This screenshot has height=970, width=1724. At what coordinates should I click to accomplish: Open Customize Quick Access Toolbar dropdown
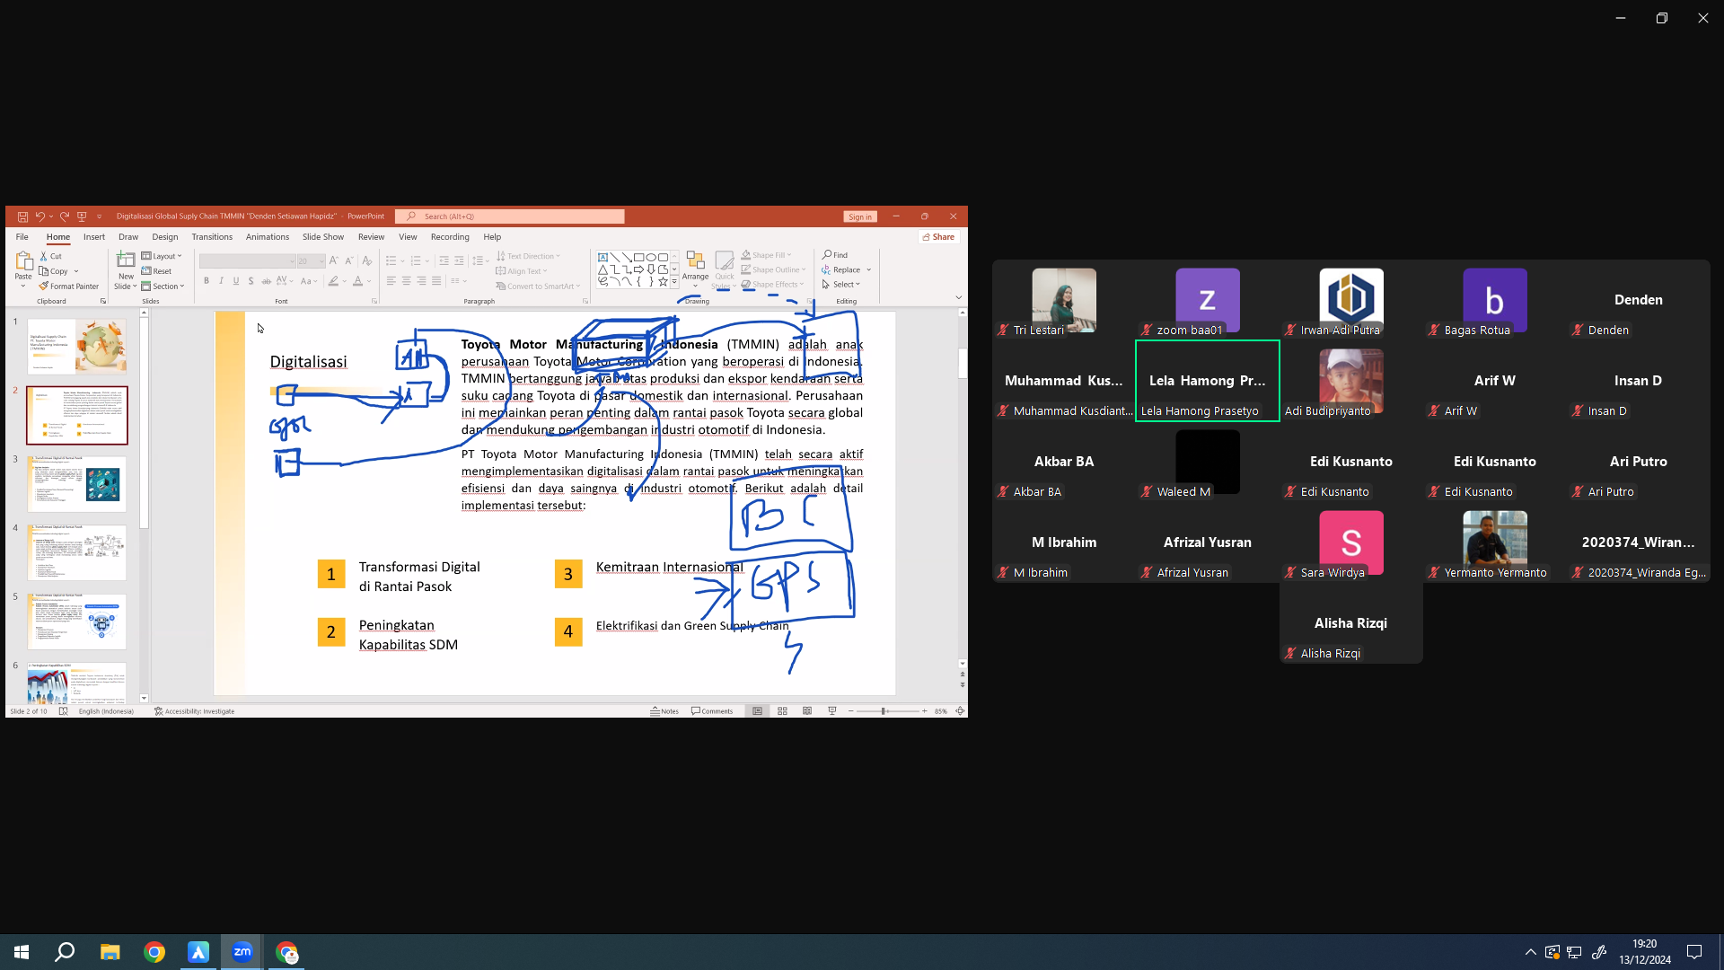99,216
